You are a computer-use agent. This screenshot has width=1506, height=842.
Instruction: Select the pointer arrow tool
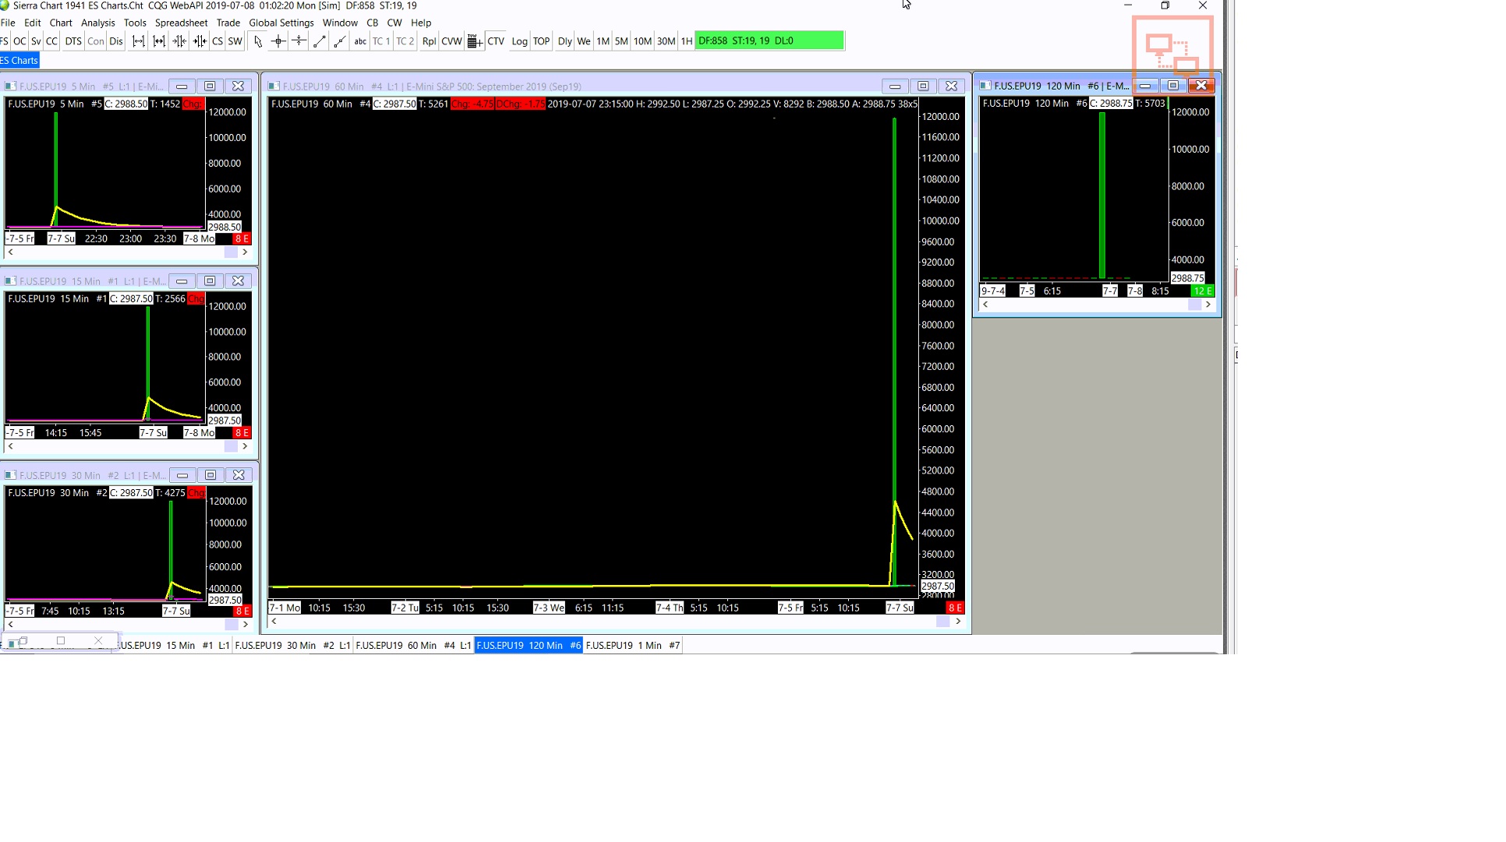(258, 41)
